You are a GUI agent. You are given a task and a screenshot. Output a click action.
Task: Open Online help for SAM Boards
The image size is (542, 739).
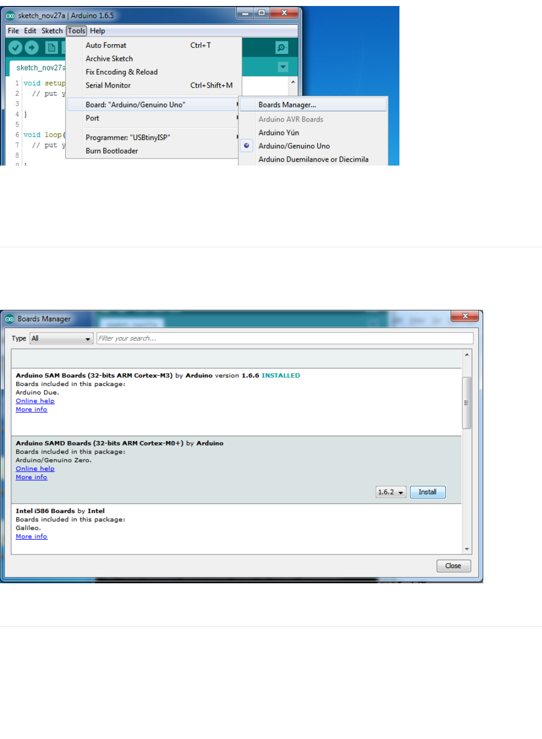tap(35, 401)
